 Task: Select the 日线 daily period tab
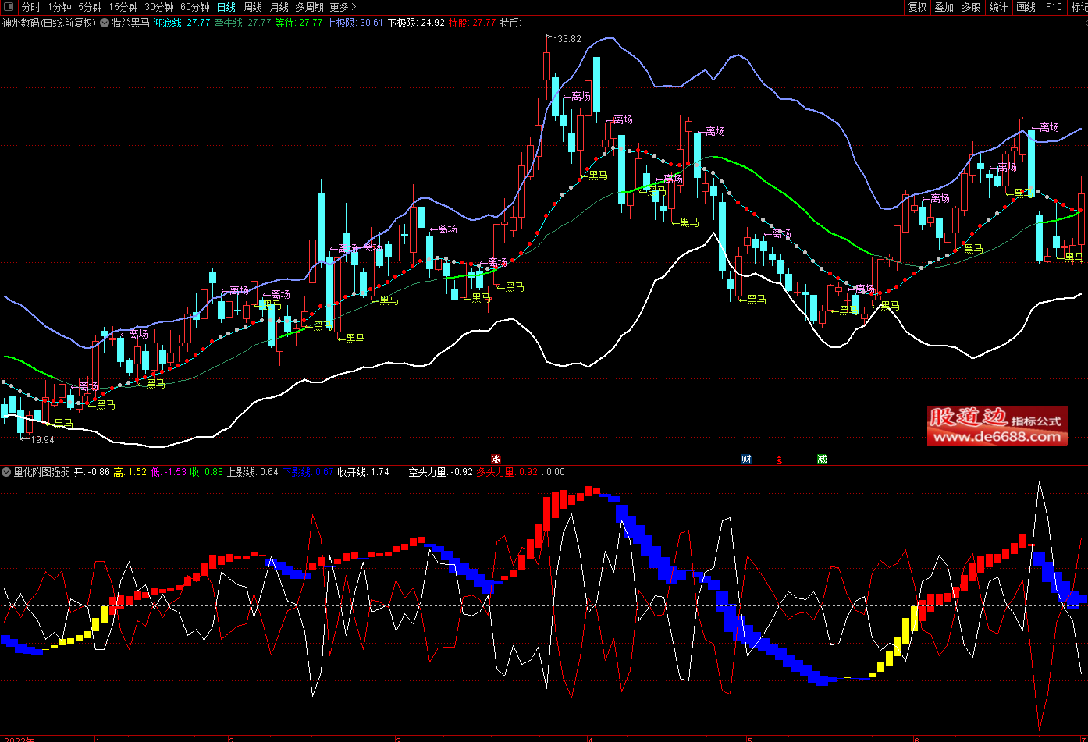[226, 7]
